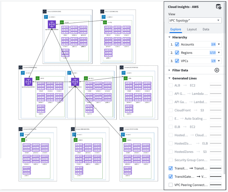Enable HostedZones to S3 lines

[171, 152]
